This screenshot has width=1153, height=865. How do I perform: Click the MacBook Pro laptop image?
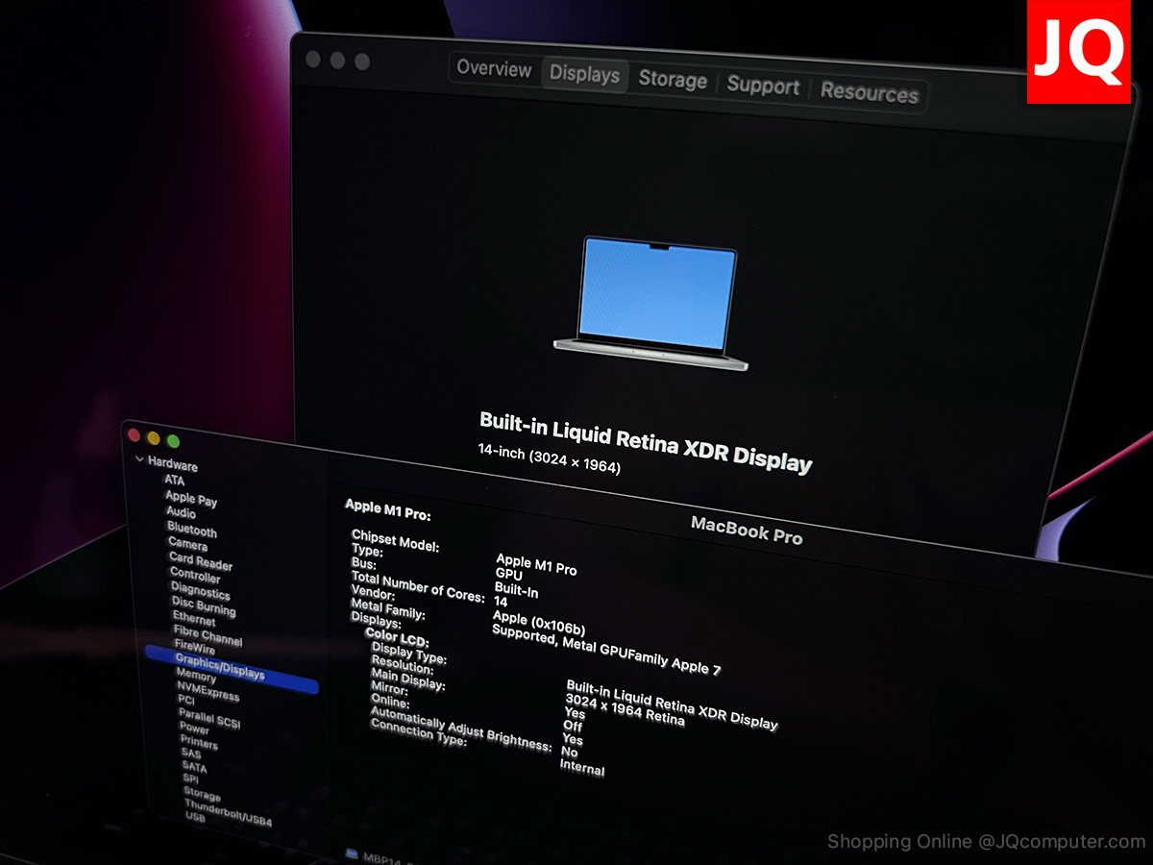click(650, 303)
